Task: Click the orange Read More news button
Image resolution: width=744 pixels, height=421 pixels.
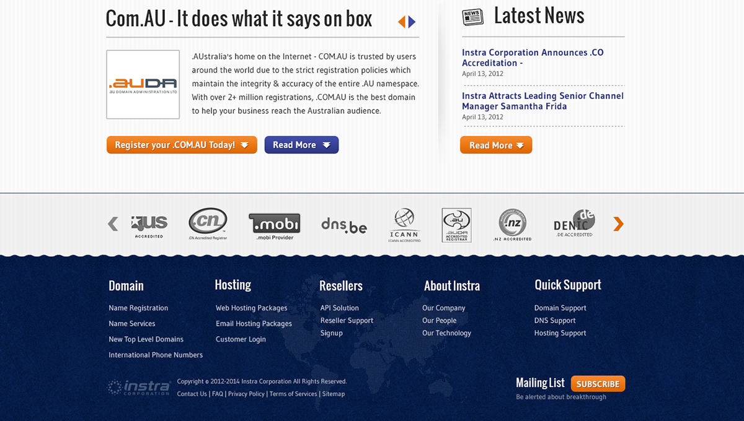Action: 496,145
